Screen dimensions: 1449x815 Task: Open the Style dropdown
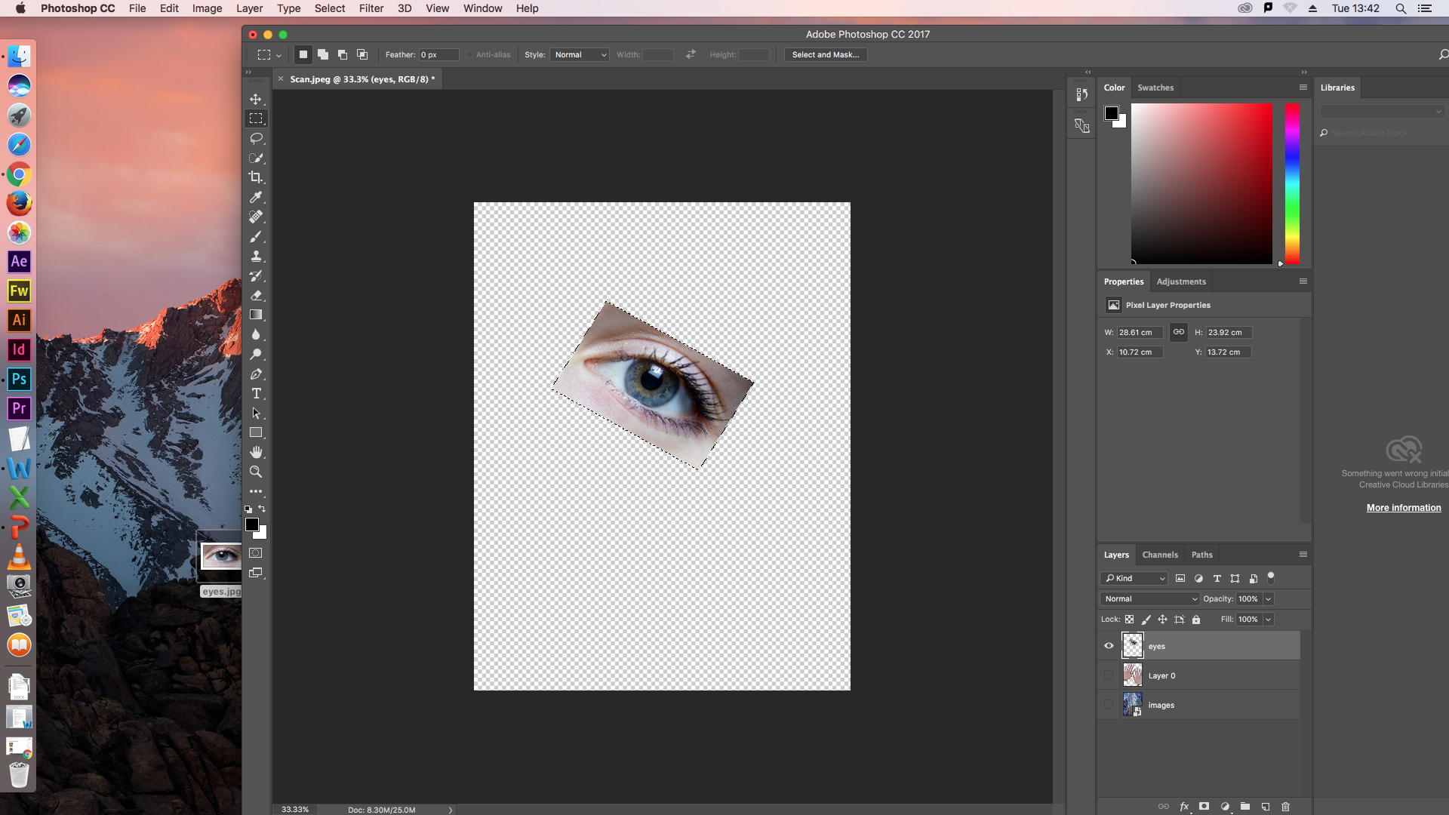click(580, 55)
